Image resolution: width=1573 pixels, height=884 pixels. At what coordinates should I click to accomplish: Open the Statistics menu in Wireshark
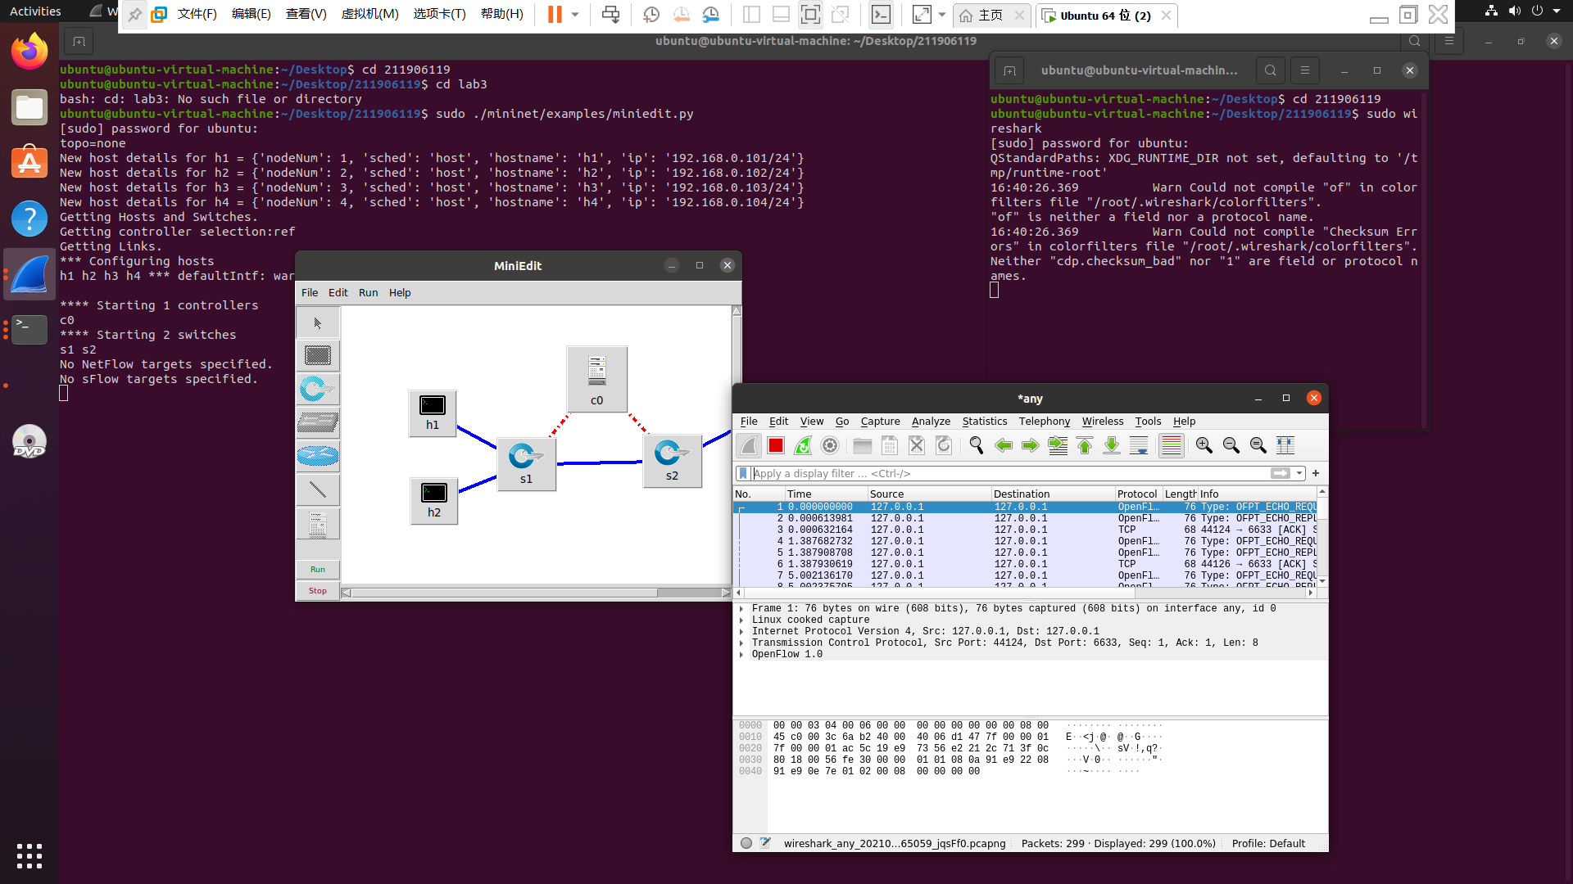984,421
